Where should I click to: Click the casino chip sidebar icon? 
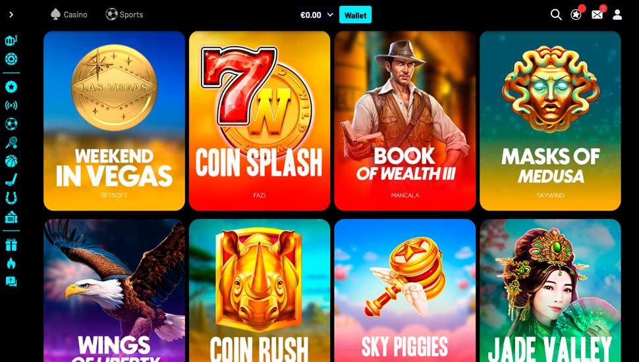pyautogui.click(x=11, y=59)
